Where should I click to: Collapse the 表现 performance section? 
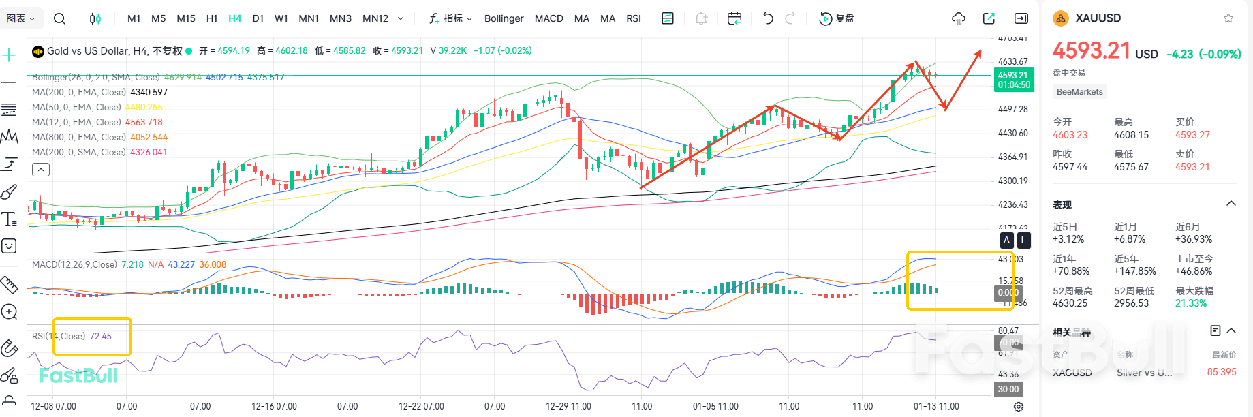coord(1231,204)
